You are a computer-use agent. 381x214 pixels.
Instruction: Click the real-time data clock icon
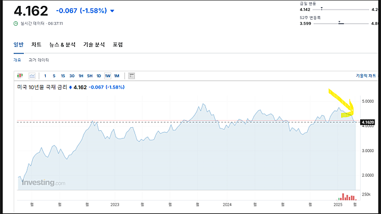16,24
